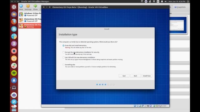The width and height of the screenshot is (200, 112).
Task: Click the "Installation type" heading text
Action: tap(68, 35)
